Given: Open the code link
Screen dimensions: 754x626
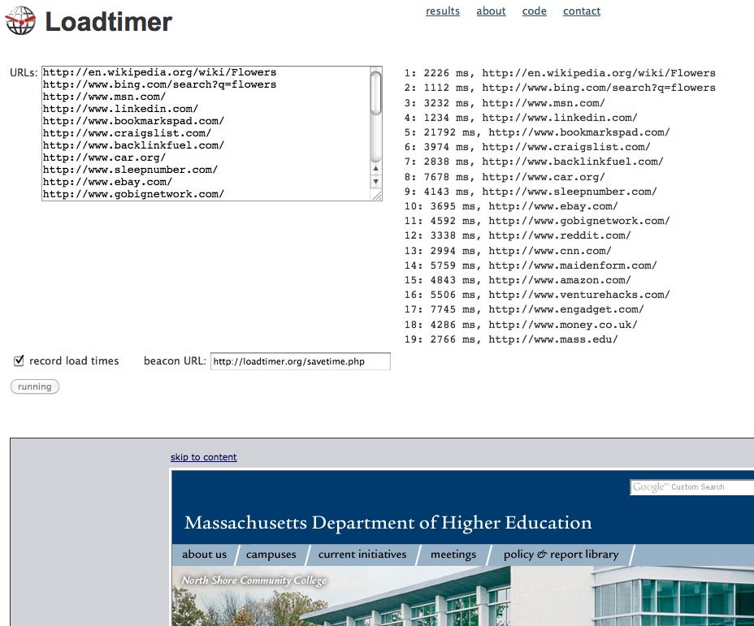Looking at the screenshot, I should click(x=535, y=11).
